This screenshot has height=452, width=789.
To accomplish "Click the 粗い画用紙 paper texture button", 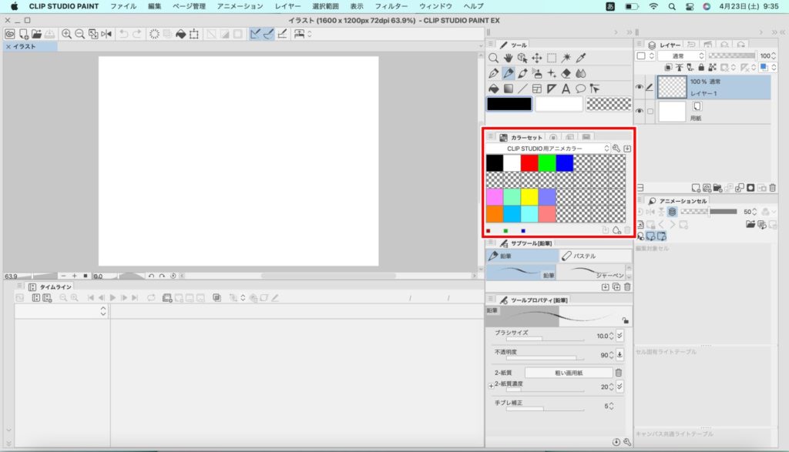I will [569, 373].
